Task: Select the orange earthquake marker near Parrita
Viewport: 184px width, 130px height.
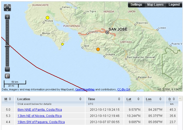Action: (x=98, y=49)
